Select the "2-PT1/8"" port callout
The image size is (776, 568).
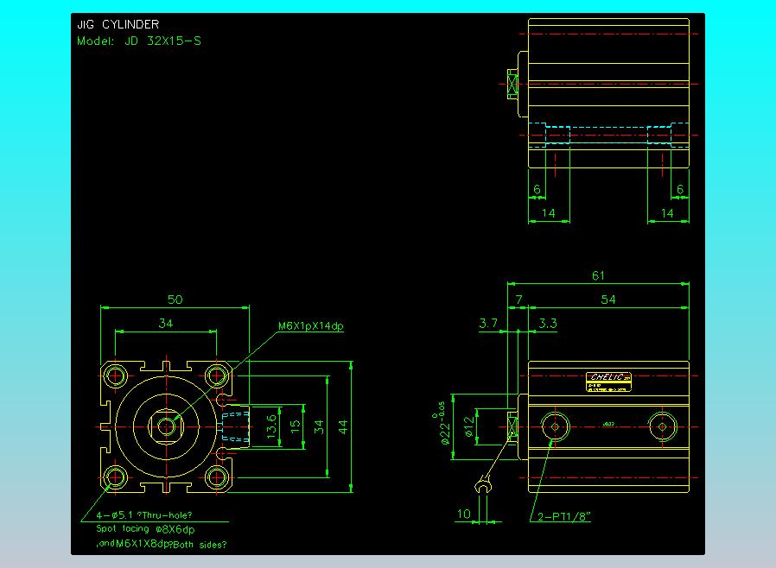(564, 516)
